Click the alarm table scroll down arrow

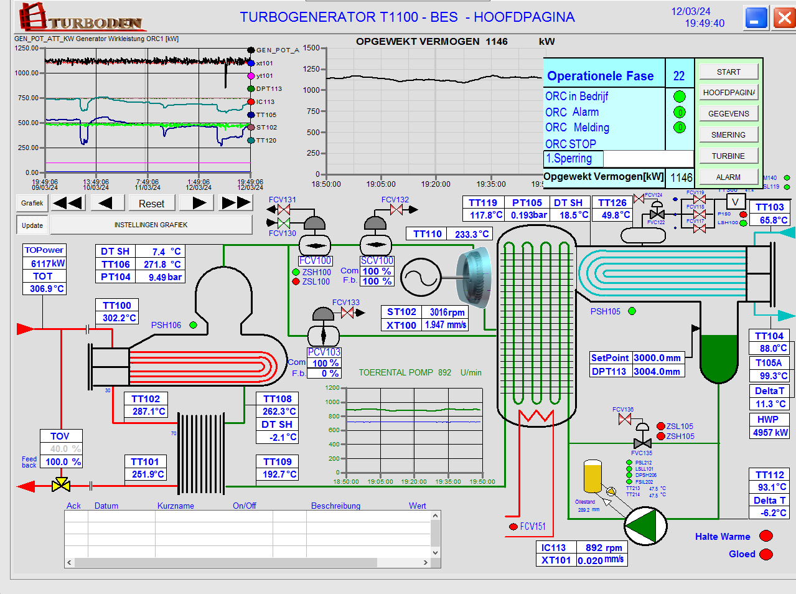coord(436,552)
